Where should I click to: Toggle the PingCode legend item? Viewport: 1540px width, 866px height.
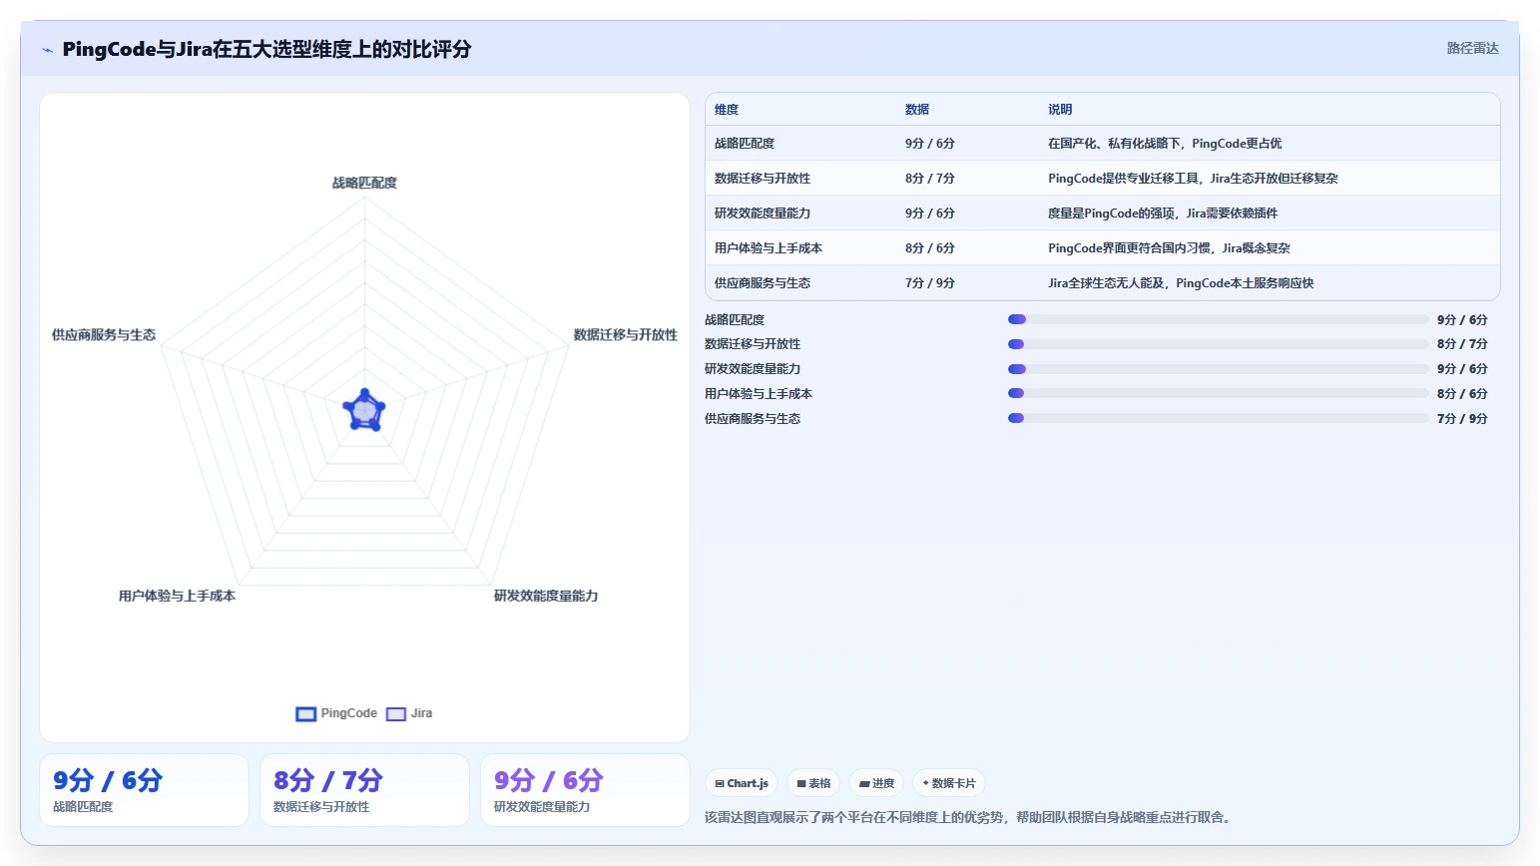point(336,713)
